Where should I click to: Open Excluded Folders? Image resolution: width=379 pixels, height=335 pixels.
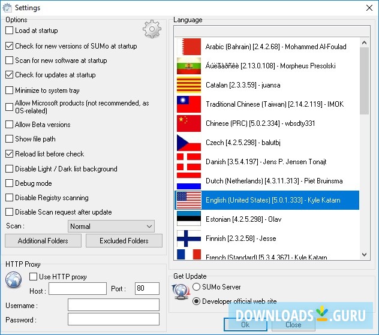124,241
